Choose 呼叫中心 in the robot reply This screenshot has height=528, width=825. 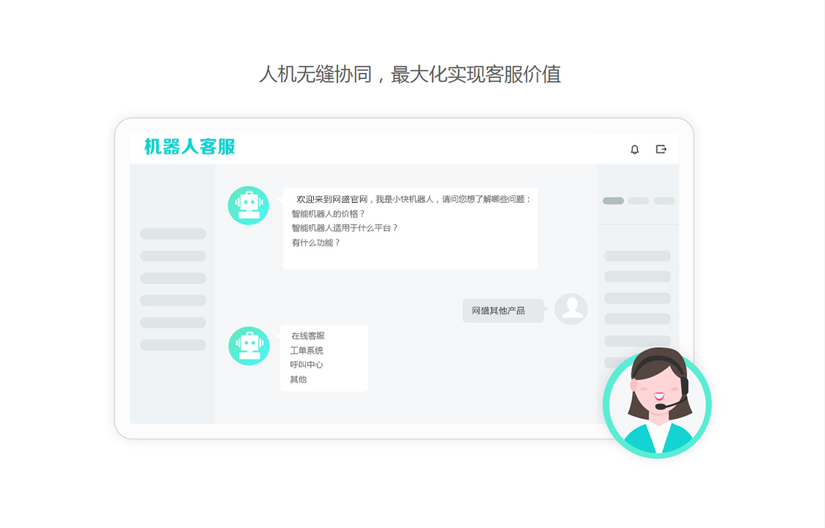click(307, 365)
